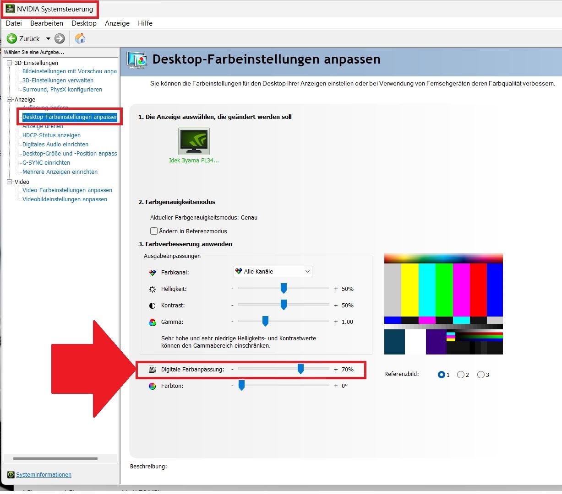Open the Bearbeiten menu
Screen dimensions: 562x494
[47, 23]
